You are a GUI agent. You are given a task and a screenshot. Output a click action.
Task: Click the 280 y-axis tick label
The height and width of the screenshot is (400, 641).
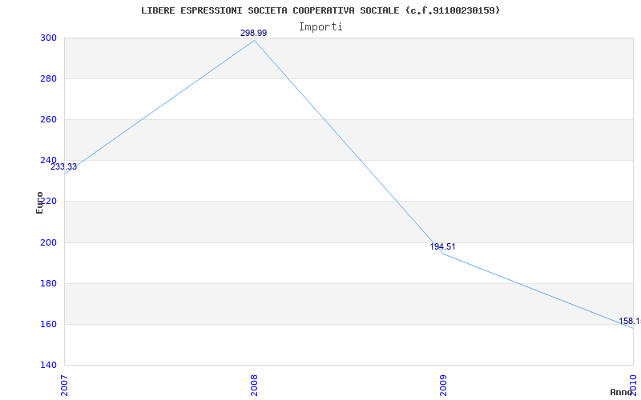[x=48, y=78]
